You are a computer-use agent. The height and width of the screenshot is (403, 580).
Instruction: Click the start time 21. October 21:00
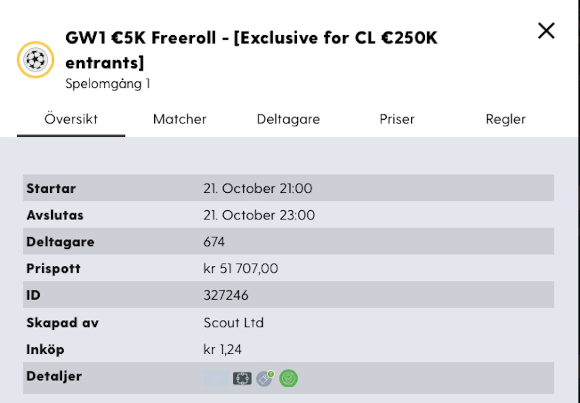pos(258,188)
